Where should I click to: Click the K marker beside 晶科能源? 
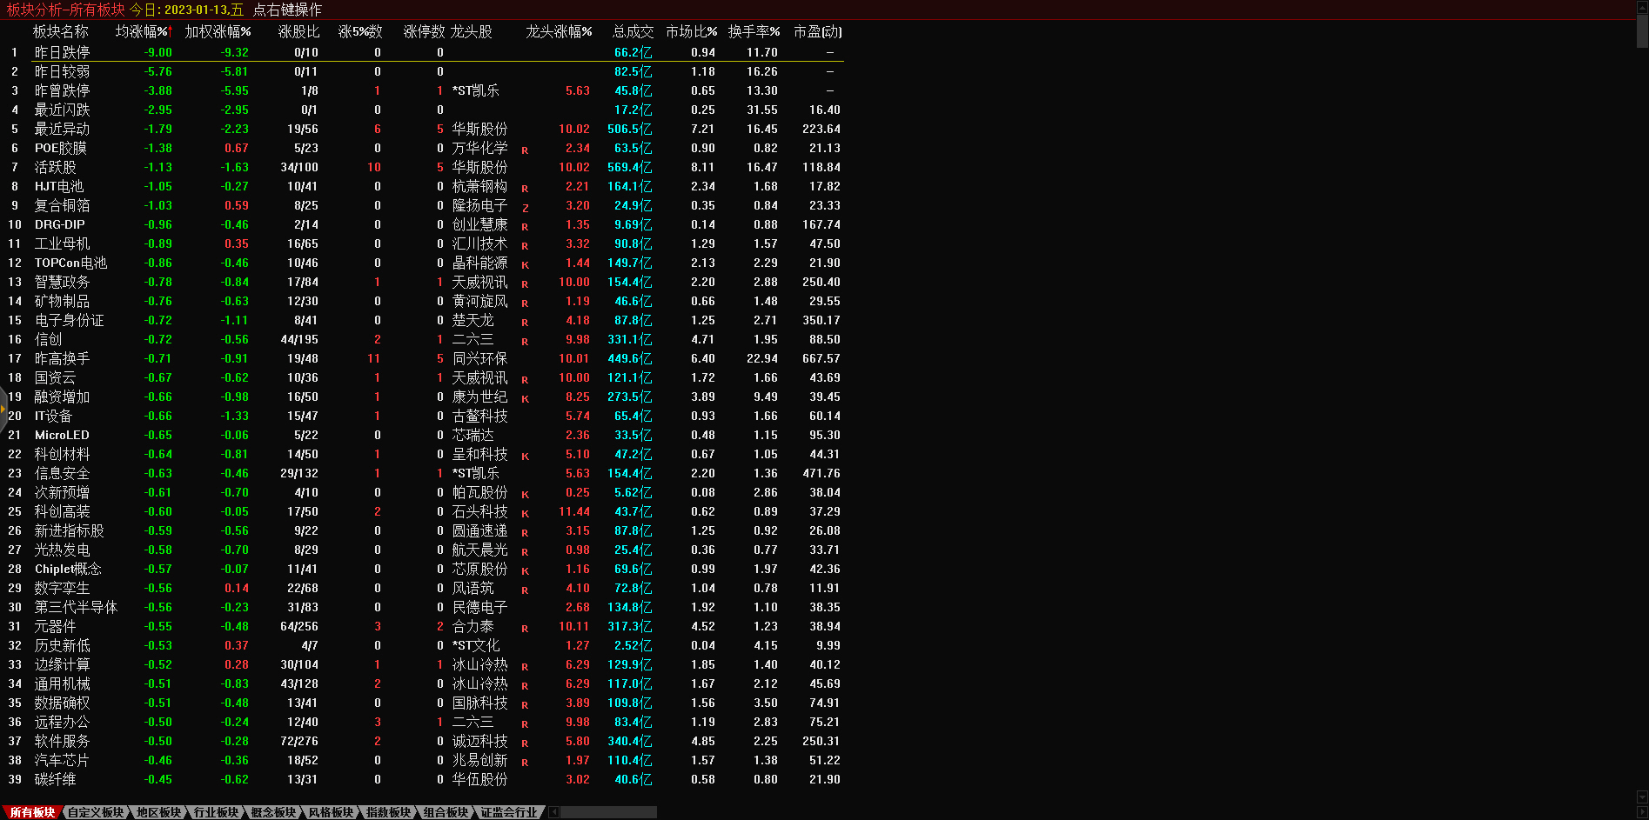click(525, 265)
